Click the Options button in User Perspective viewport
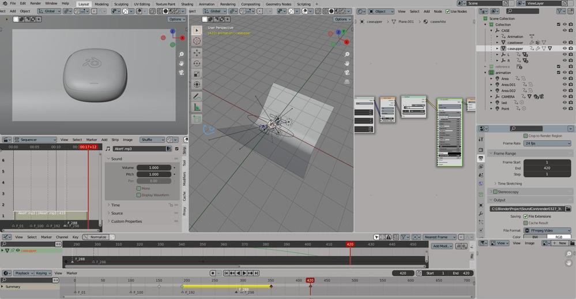Image resolution: width=576 pixels, height=299 pixels. pyautogui.click(x=342, y=19)
